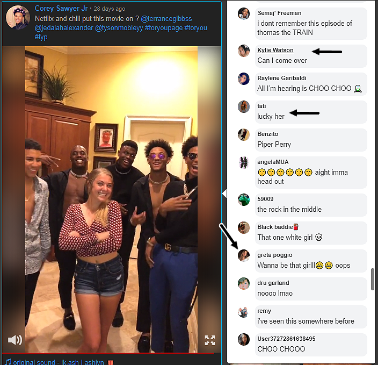Click remy's rat avatar
378x365 pixels.
[x=244, y=312]
